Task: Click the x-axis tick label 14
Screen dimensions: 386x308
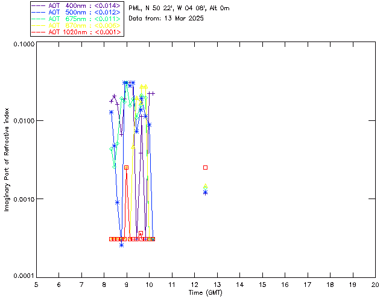Action: [240, 285]
